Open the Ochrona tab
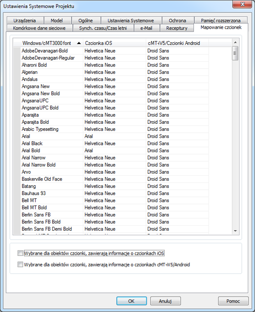Screen dimensions: 255x312 178,21
